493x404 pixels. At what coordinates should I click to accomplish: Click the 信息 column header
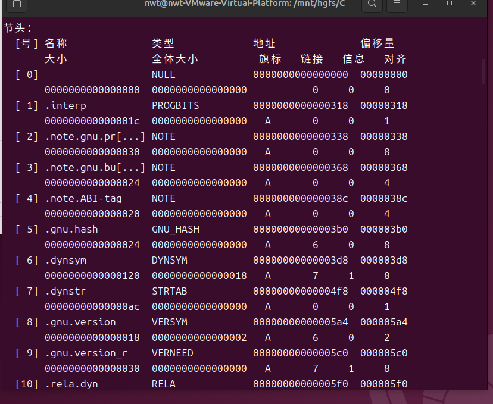[354, 59]
